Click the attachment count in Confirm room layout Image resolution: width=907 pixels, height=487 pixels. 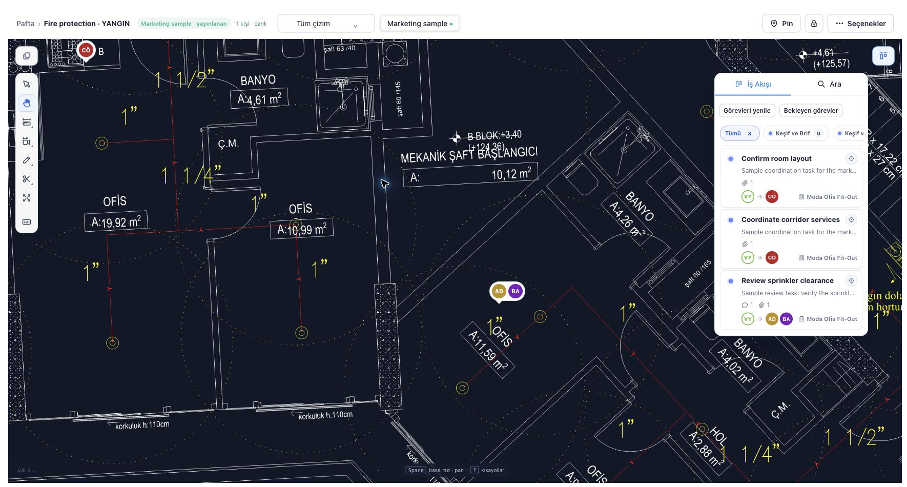pos(748,182)
